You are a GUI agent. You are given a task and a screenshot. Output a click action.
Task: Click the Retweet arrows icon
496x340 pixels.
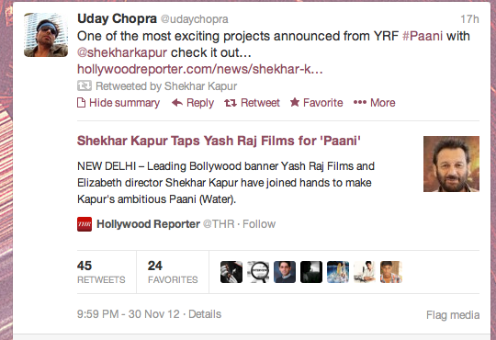(x=231, y=103)
